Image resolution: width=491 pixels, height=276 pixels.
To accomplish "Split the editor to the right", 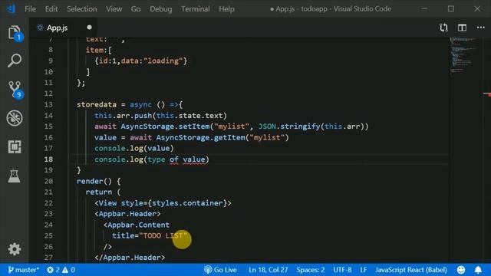I will click(462, 28).
